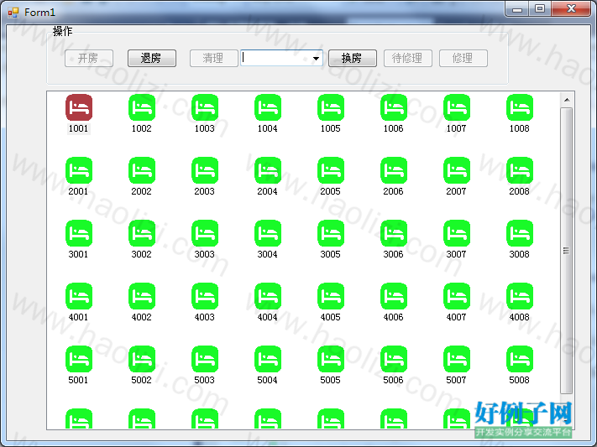Open the room selection combo box arrow
Viewport: 597px width, 447px height.
pos(316,58)
